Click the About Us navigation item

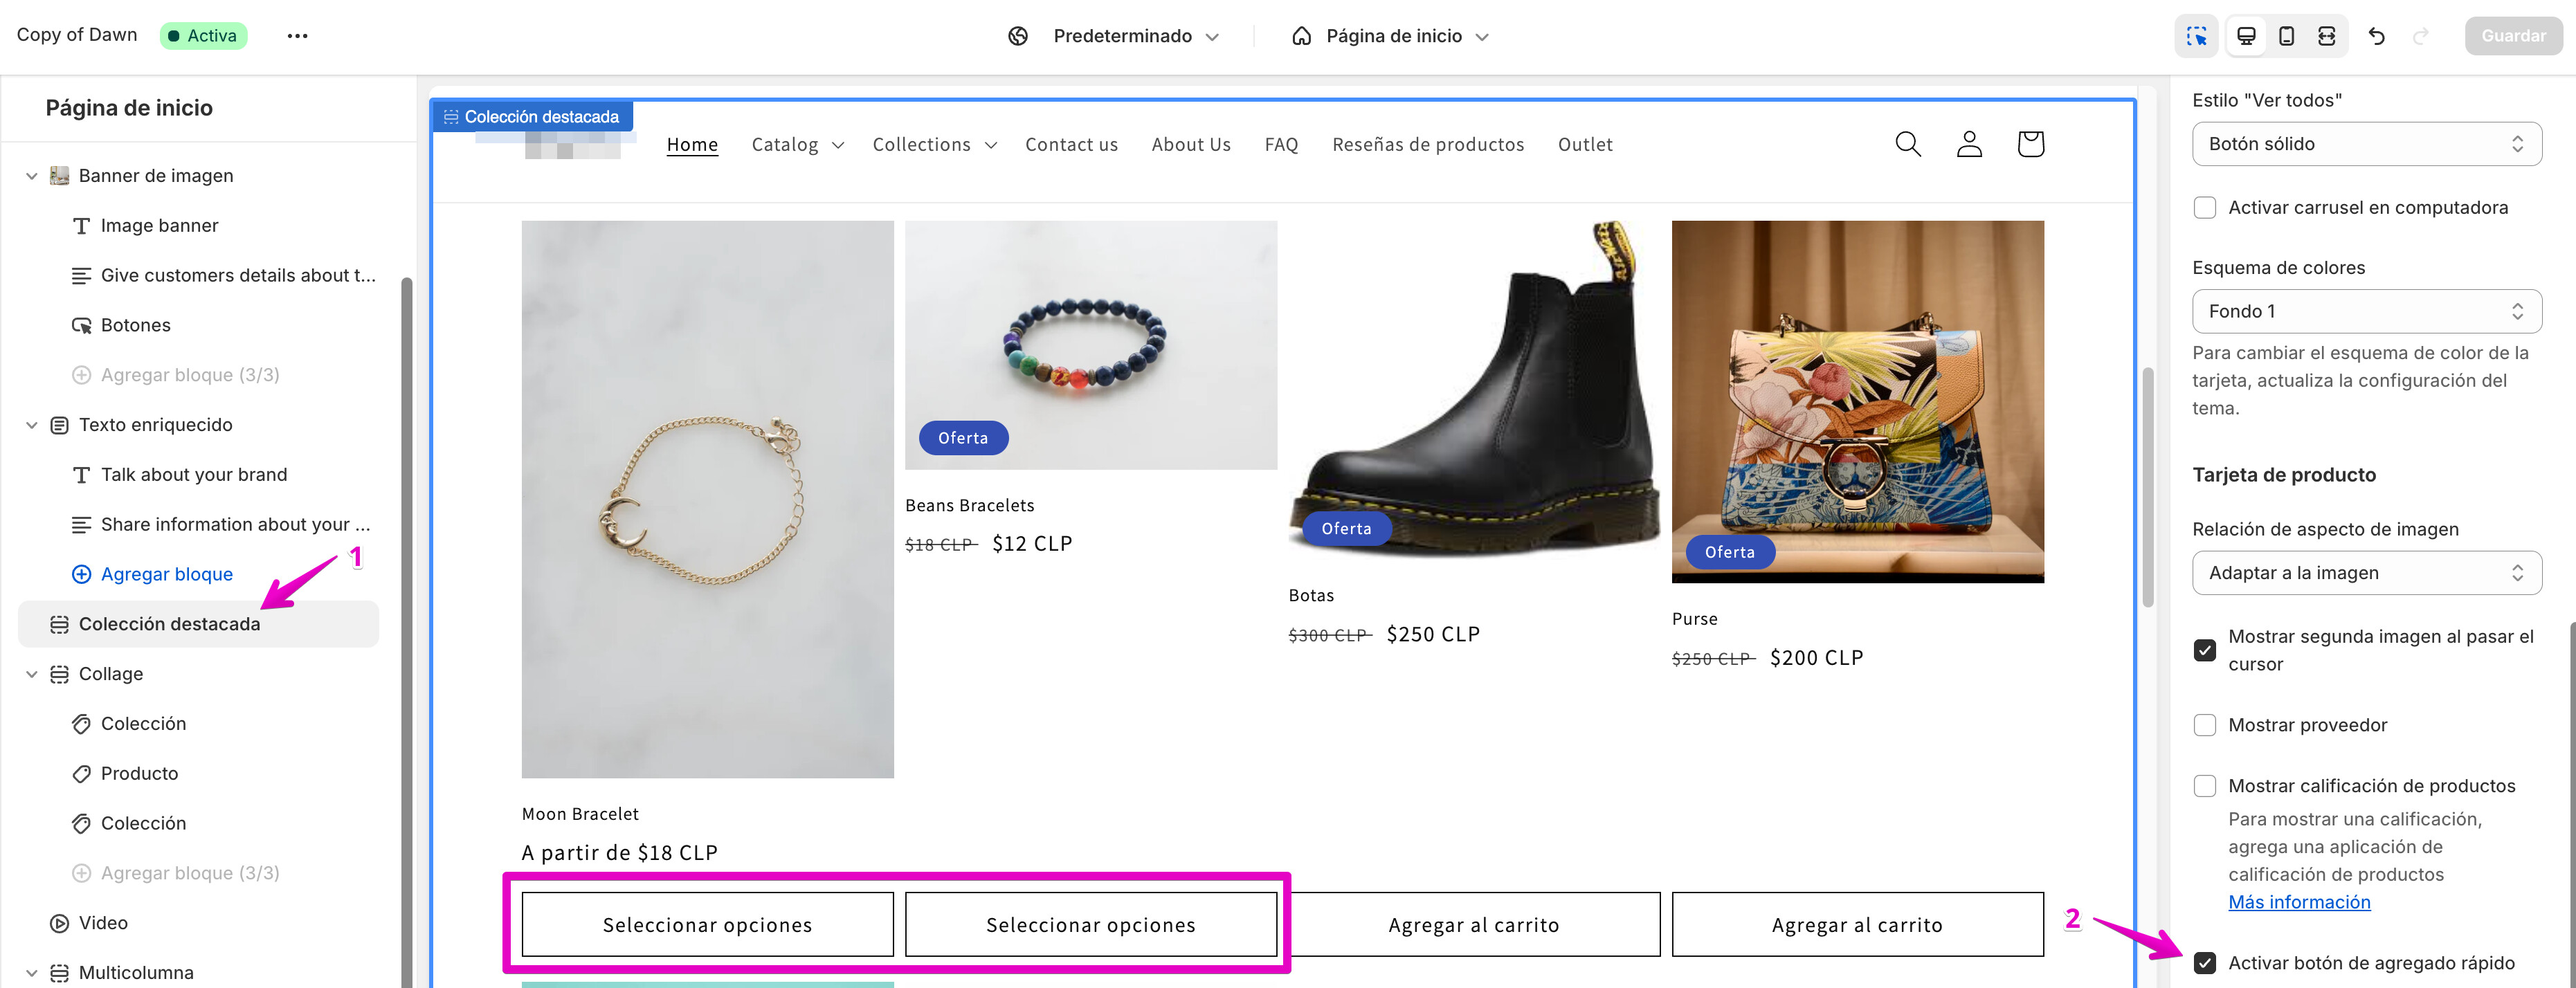click(1190, 145)
